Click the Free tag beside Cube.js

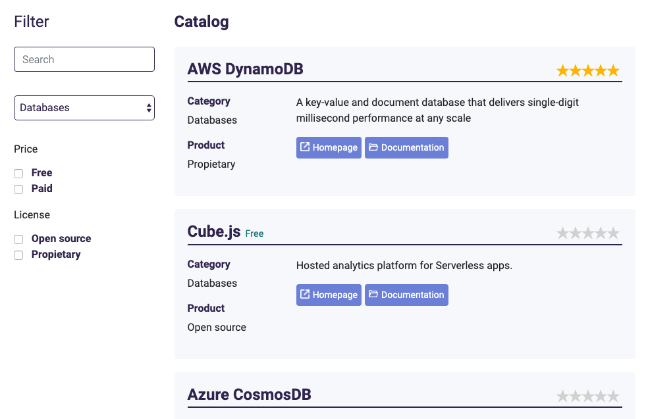click(254, 234)
